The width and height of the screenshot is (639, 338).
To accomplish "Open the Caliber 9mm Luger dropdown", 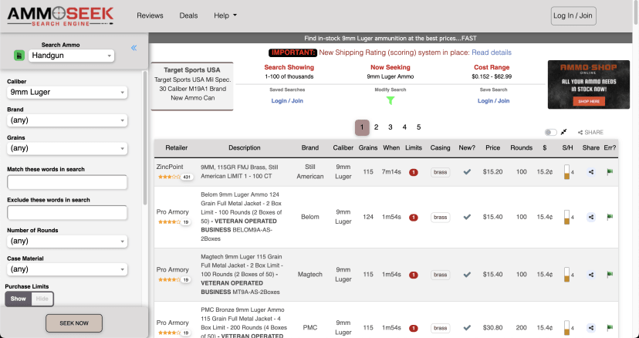I will [67, 92].
